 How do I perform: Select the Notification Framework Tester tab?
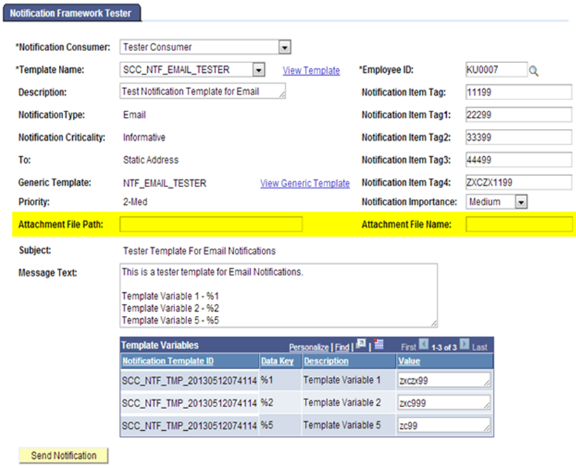pos(72,12)
